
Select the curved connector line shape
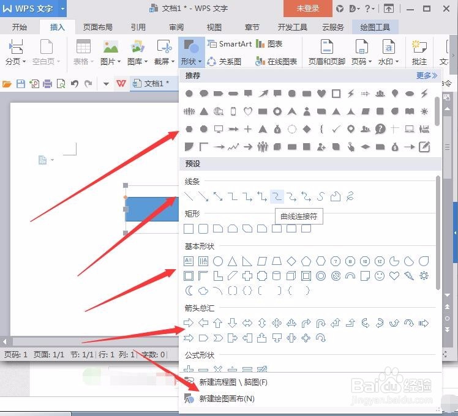point(277,196)
